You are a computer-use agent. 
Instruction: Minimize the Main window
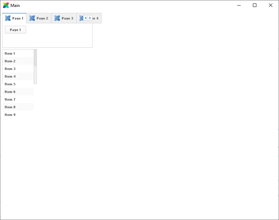click(239, 5)
